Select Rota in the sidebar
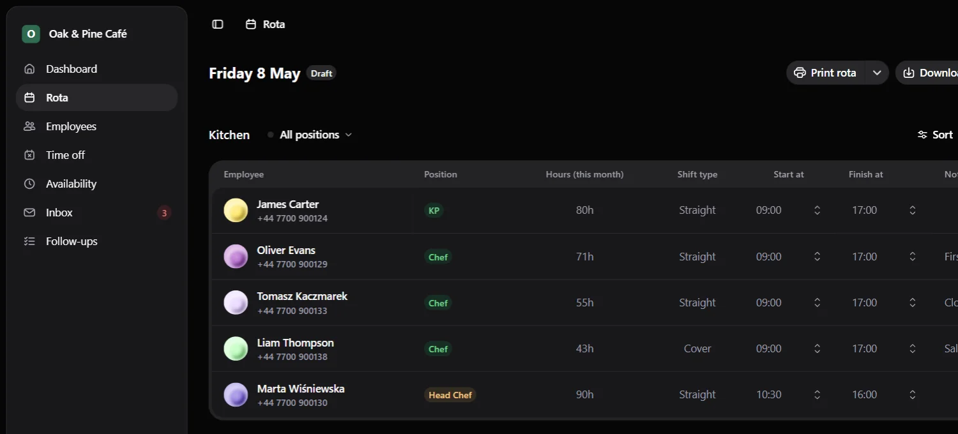The width and height of the screenshot is (958, 434). 96,98
